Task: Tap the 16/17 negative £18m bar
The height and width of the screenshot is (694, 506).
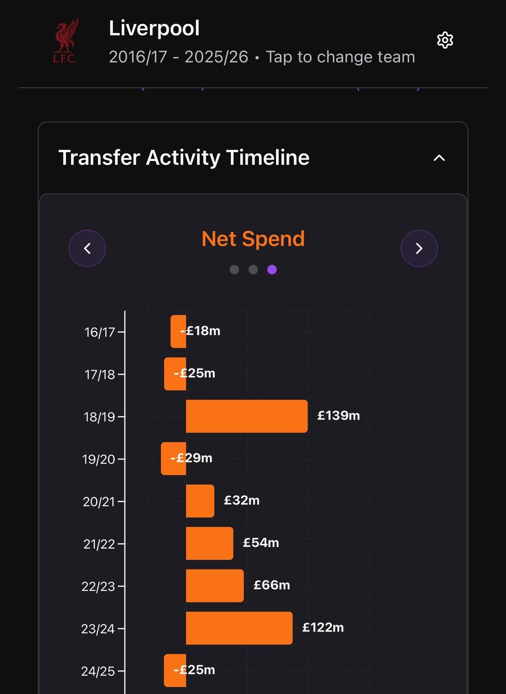Action: [x=178, y=332]
